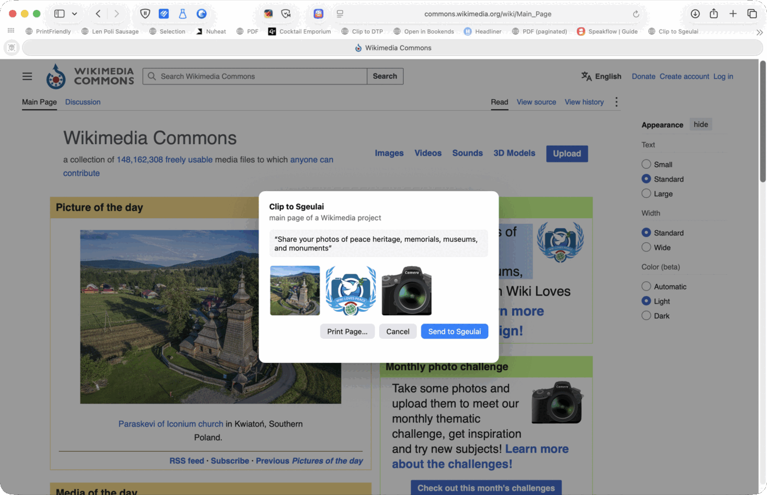Open the Share menu icon

pyautogui.click(x=714, y=14)
